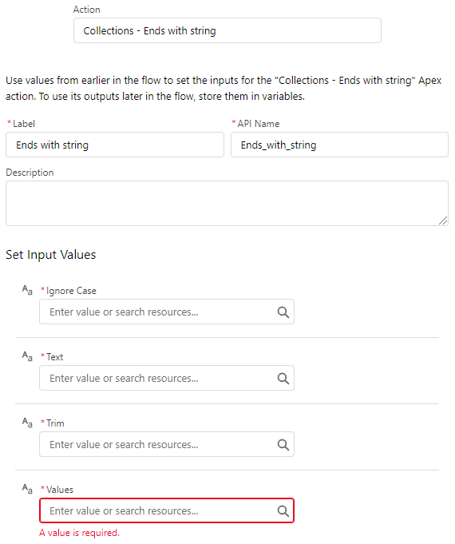Image resolution: width=455 pixels, height=544 pixels.
Task: Click text type icon beside Ignore Case
Action: [27, 290]
